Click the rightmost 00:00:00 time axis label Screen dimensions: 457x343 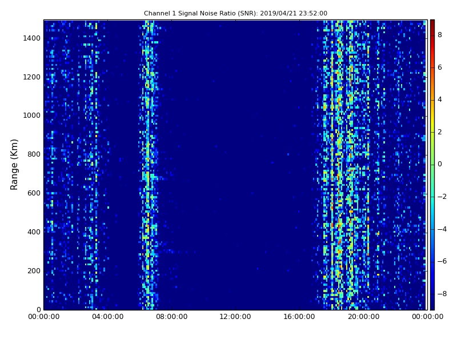(x=427, y=317)
